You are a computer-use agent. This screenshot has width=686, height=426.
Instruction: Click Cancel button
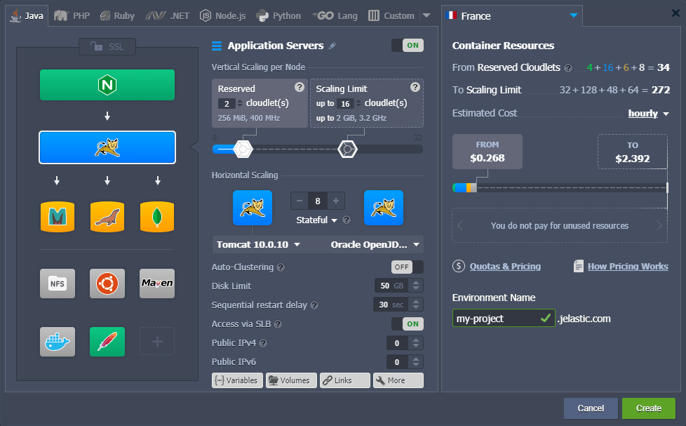(x=591, y=408)
